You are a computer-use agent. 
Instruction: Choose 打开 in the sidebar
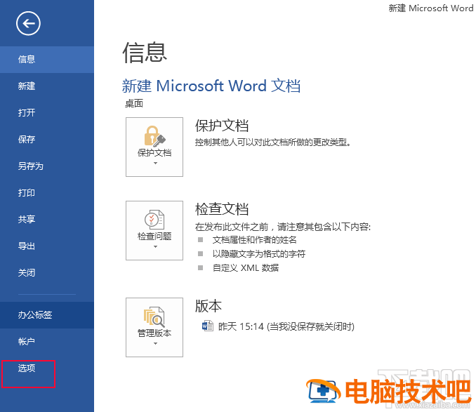point(47,113)
